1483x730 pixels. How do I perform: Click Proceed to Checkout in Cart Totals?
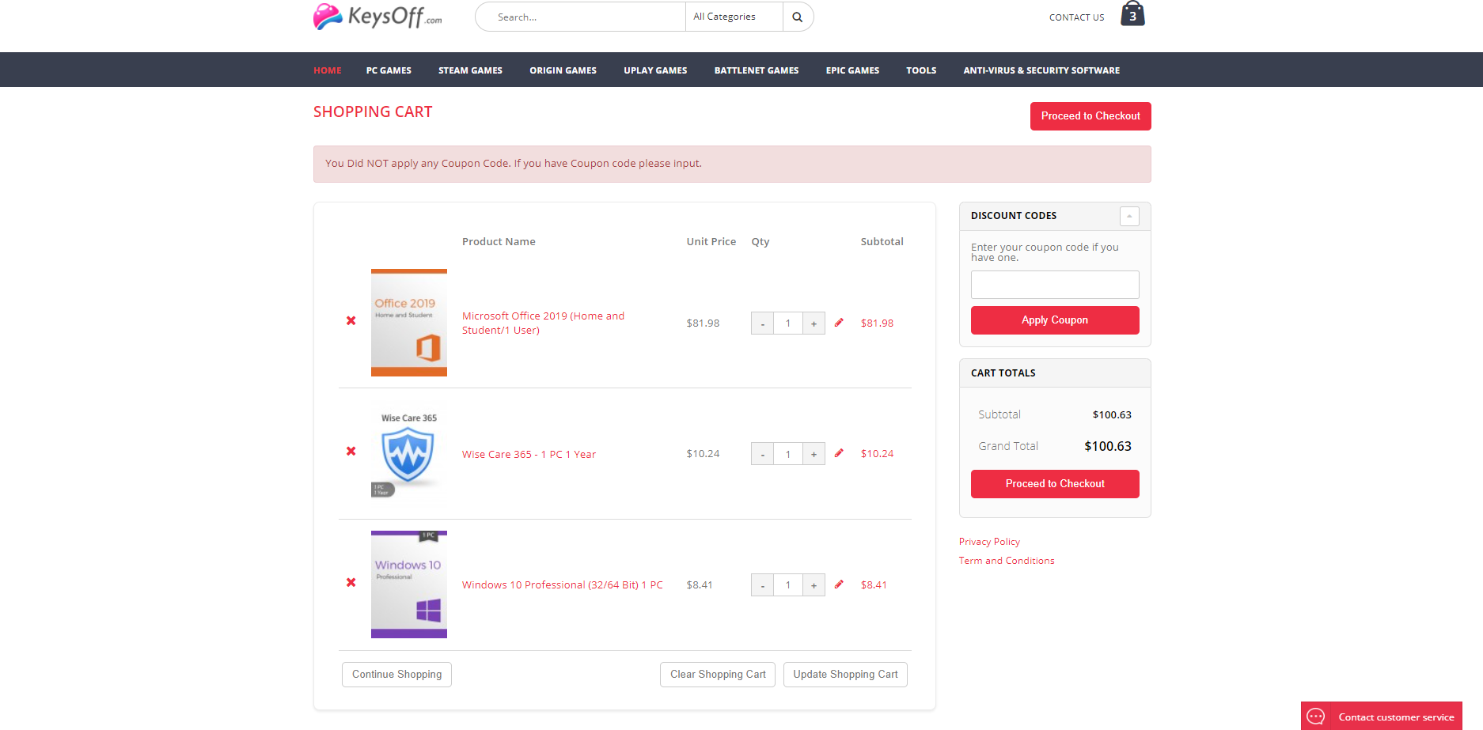pos(1055,484)
